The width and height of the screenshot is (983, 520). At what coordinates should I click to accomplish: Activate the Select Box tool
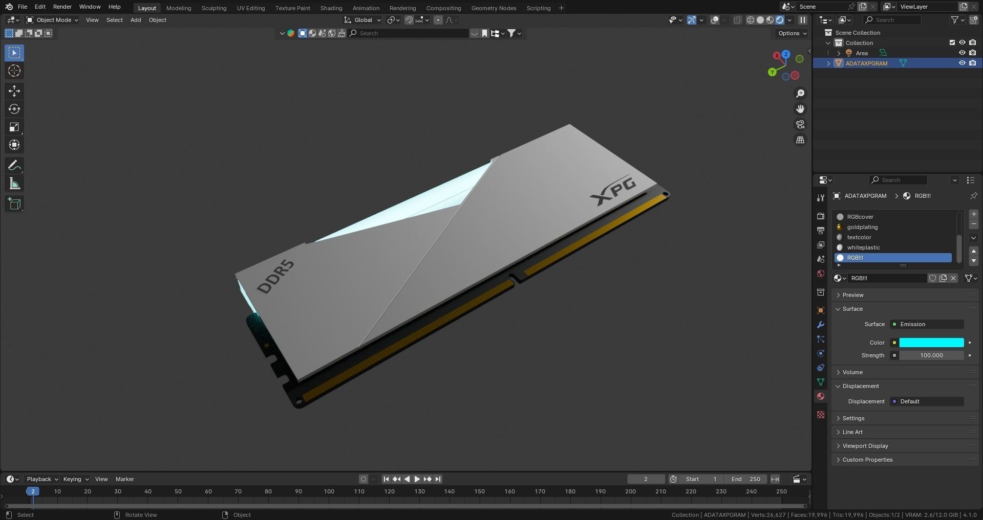coord(14,53)
